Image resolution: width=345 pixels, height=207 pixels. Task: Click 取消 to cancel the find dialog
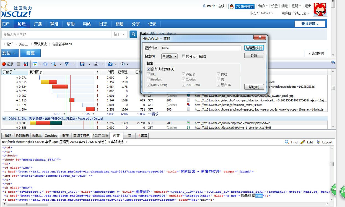tap(254, 56)
